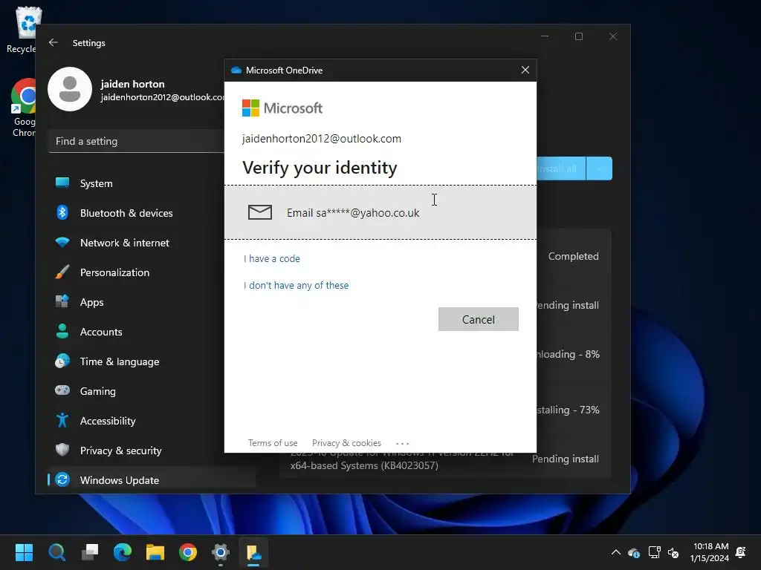Click the "Pending install" status for KB4023057
Screen dimensions: 761x570
click(x=566, y=459)
